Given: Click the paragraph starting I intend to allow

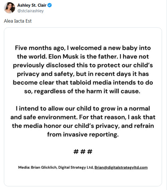Looking at the screenshot, I should (83, 121).
